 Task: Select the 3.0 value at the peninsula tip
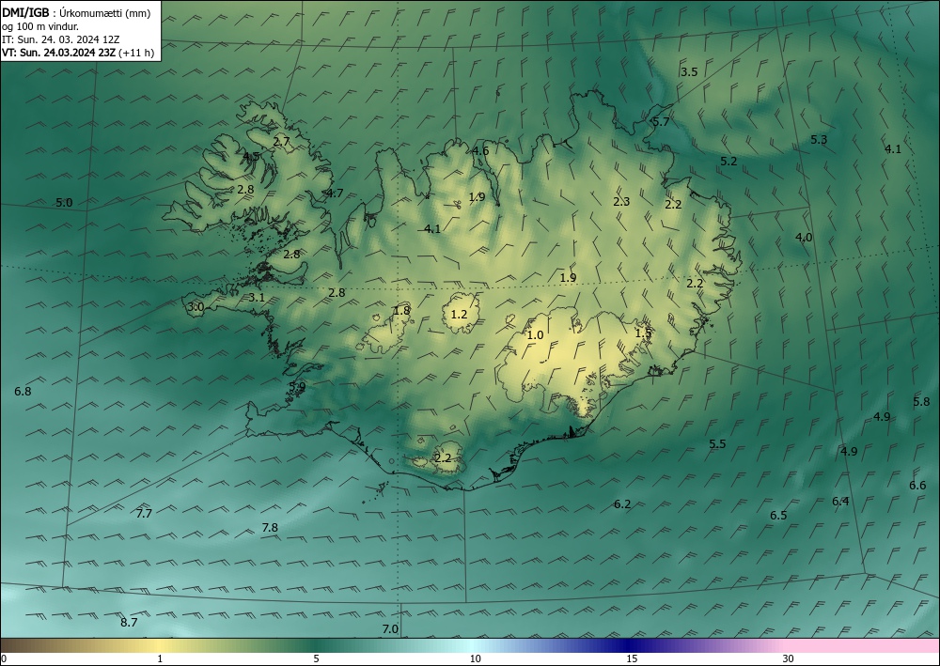[x=196, y=307]
